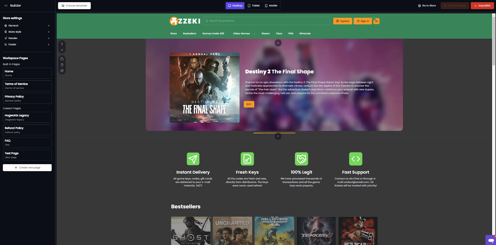Open the Tekken 8 bestseller thumbnail
The width and height of the screenshot is (496, 245).
click(x=316, y=231)
